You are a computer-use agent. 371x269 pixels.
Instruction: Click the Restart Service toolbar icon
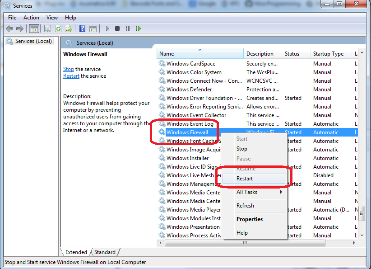138,28
